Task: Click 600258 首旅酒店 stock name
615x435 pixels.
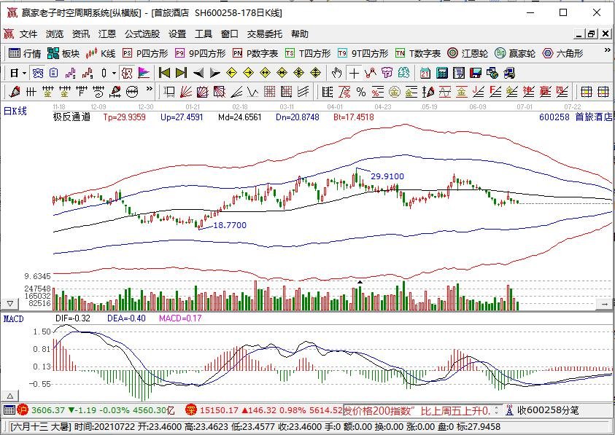Action: pos(576,117)
